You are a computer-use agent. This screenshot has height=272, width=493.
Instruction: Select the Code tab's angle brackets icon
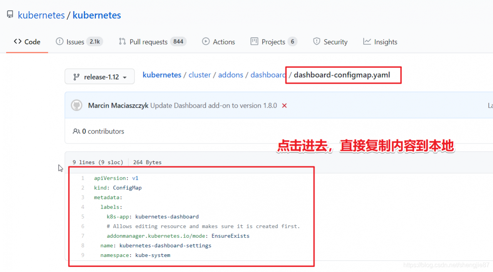coord(17,41)
